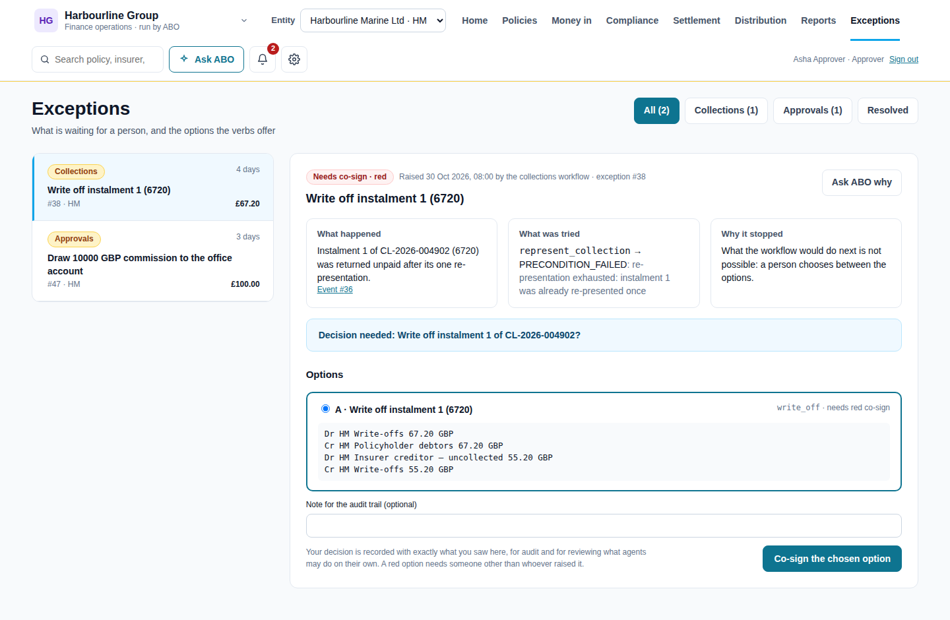Select the Exceptions nav item
Screen dimensions: 950x620
tap(875, 20)
